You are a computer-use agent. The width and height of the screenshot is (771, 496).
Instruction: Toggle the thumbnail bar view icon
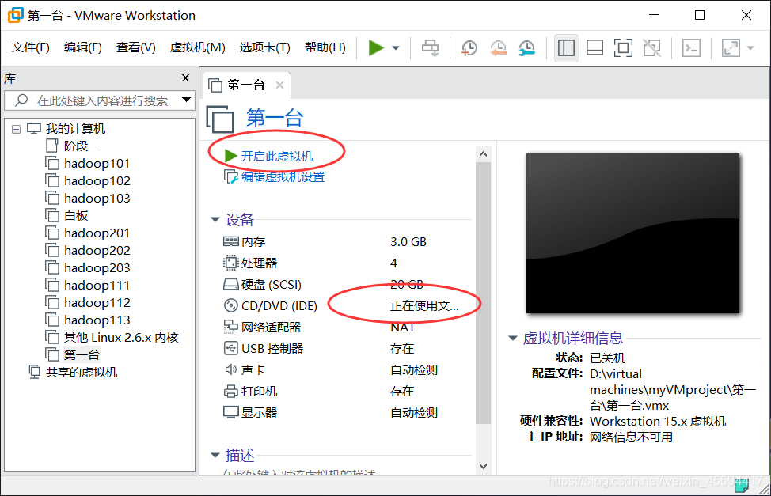(x=594, y=47)
